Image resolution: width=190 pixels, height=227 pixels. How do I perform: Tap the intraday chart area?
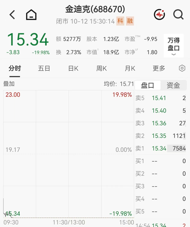point(69,154)
